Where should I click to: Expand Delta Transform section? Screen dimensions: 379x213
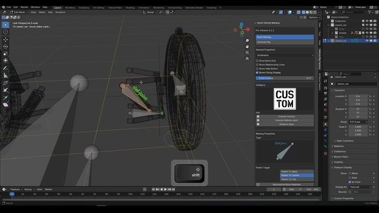(345, 141)
